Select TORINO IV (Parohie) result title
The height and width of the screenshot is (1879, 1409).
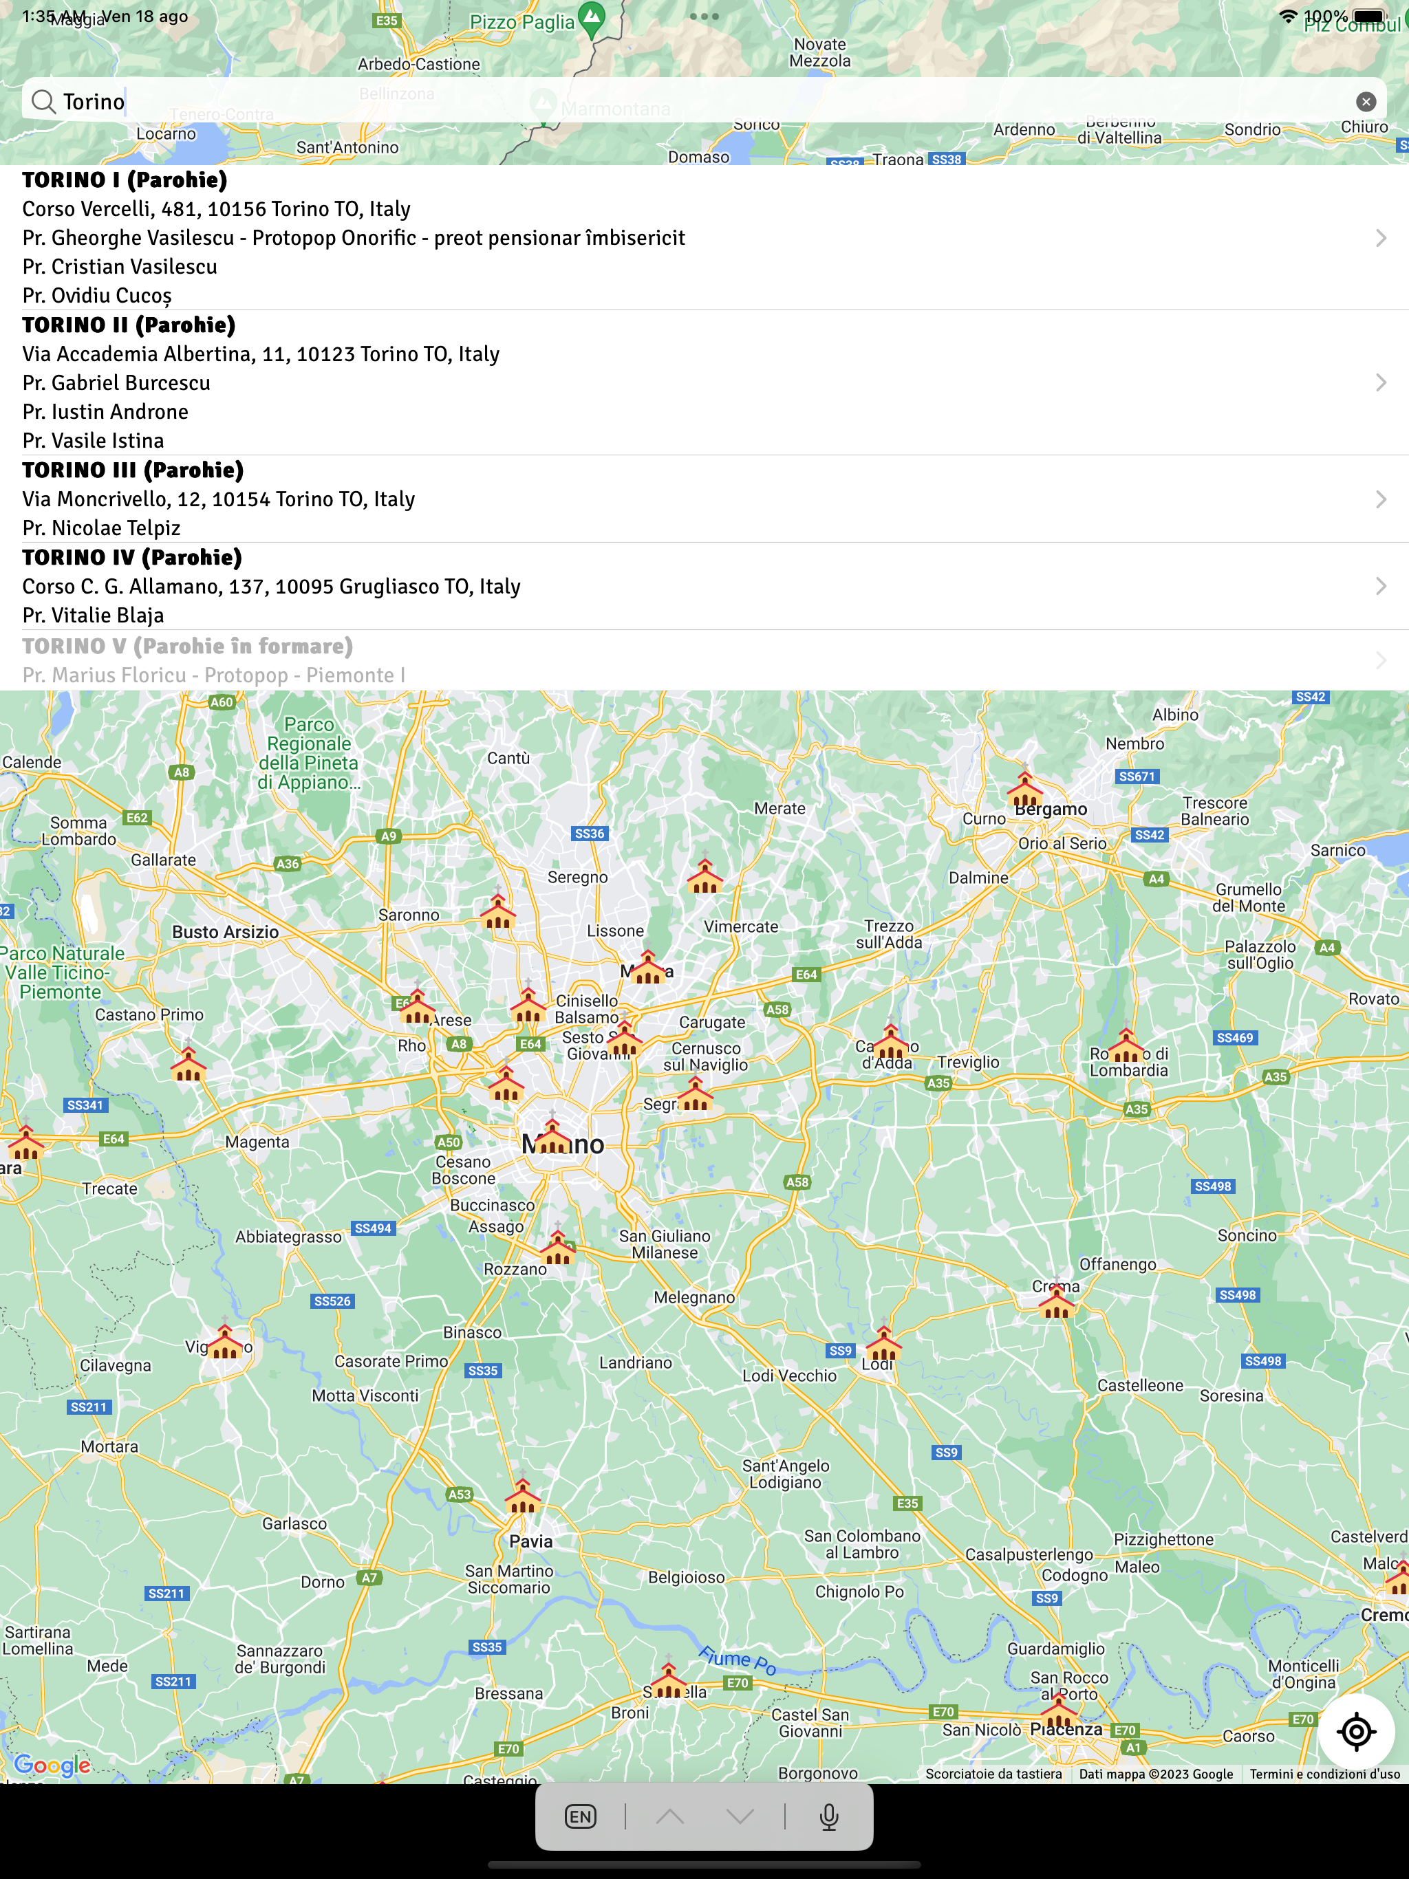tap(133, 558)
